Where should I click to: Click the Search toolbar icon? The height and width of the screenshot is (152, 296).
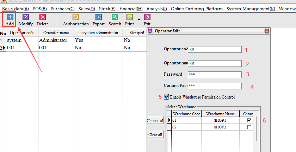tap(115, 17)
